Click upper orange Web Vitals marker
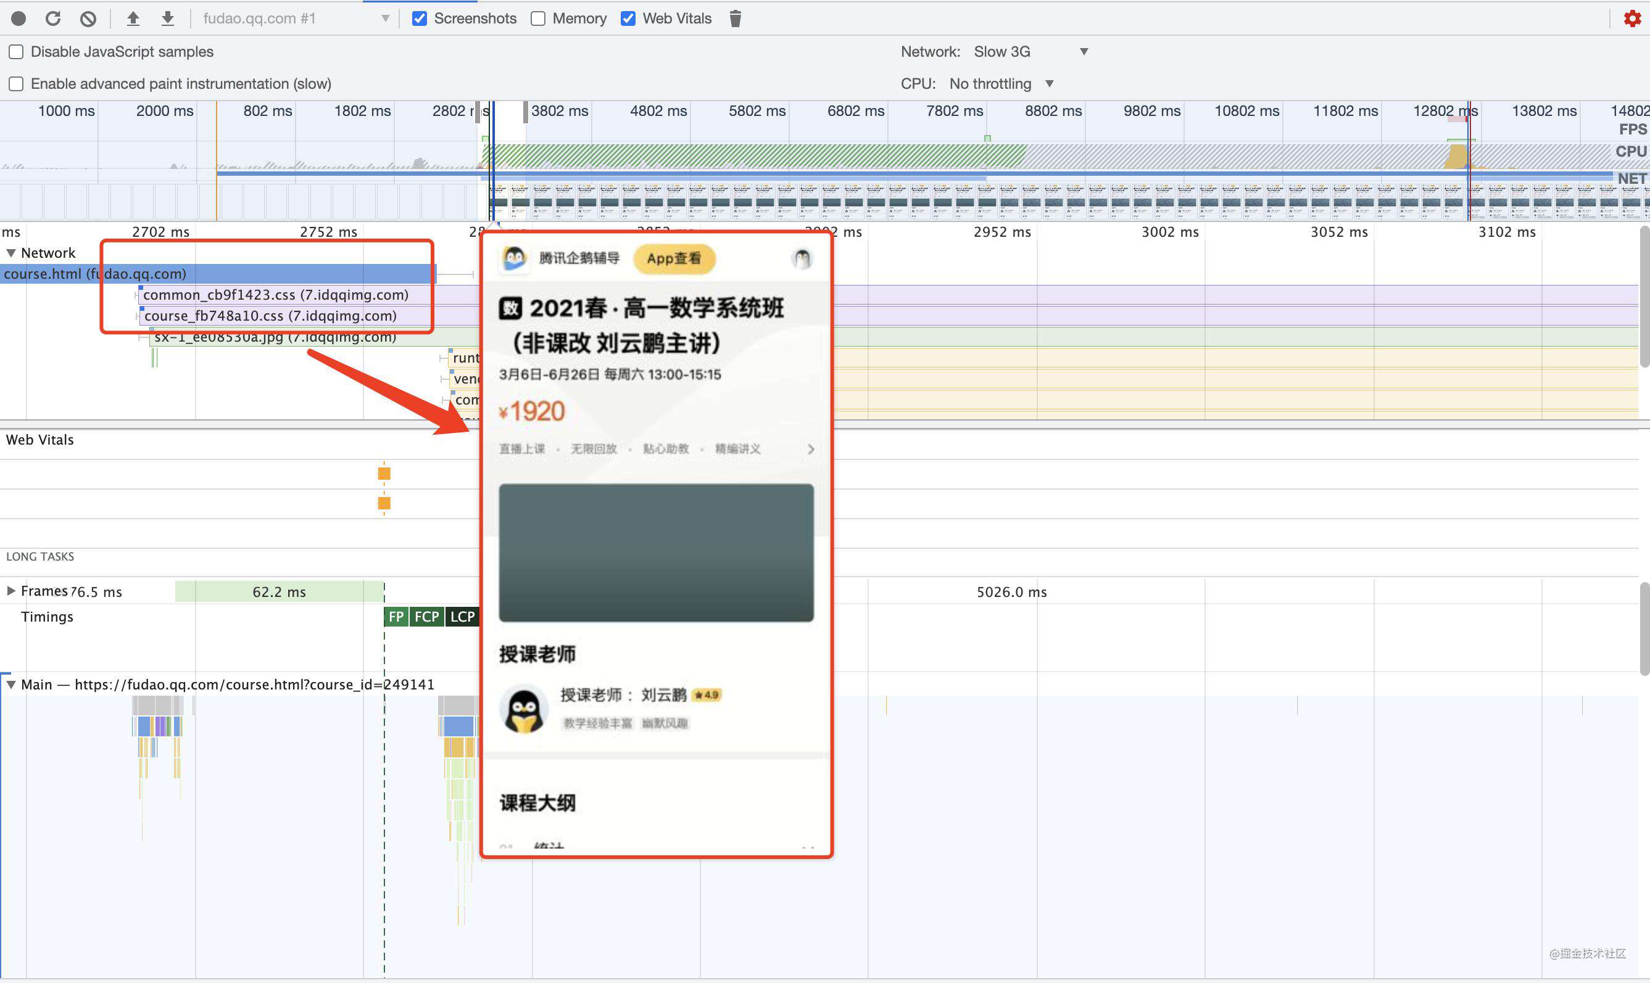 point(384,474)
